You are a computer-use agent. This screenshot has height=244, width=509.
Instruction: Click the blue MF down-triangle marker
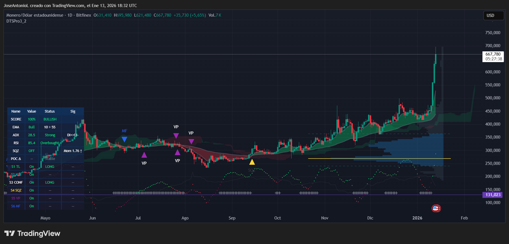coord(124,139)
